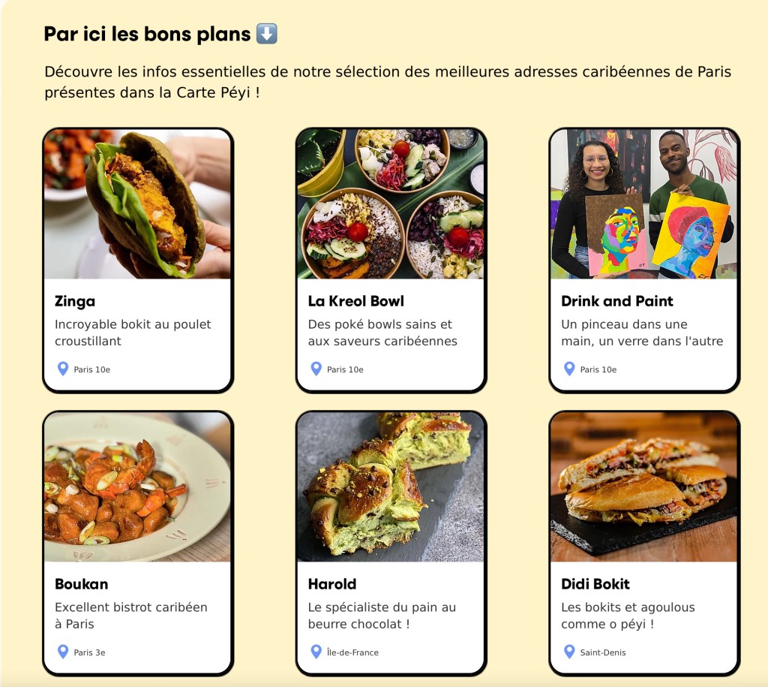Click the La Kreol Bowl title
This screenshot has height=687, width=768.
click(x=355, y=301)
